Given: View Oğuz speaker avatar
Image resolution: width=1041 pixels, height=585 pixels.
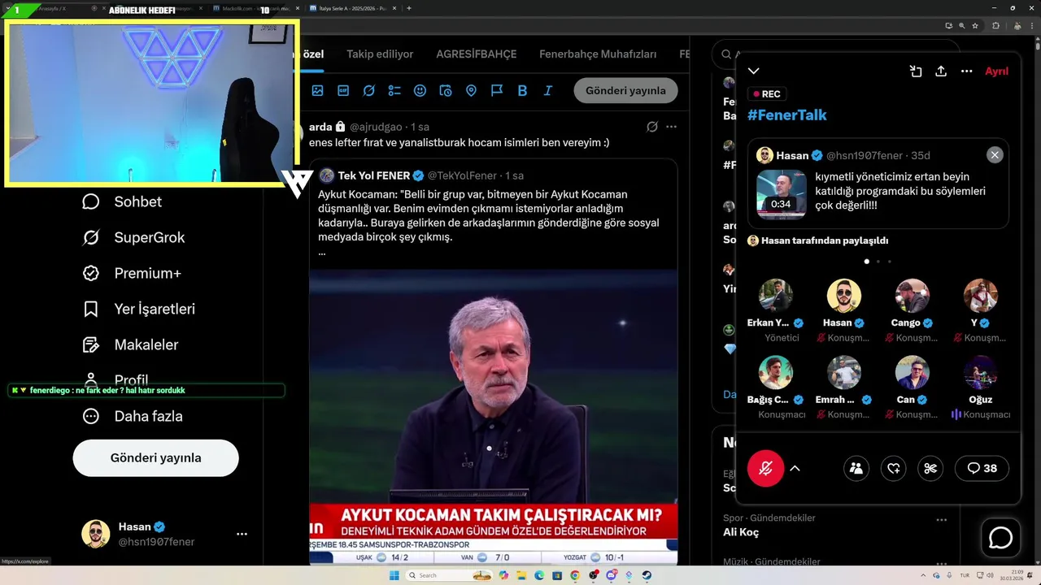Looking at the screenshot, I should 980,372.
